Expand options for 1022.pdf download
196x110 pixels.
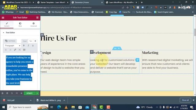click(31, 100)
